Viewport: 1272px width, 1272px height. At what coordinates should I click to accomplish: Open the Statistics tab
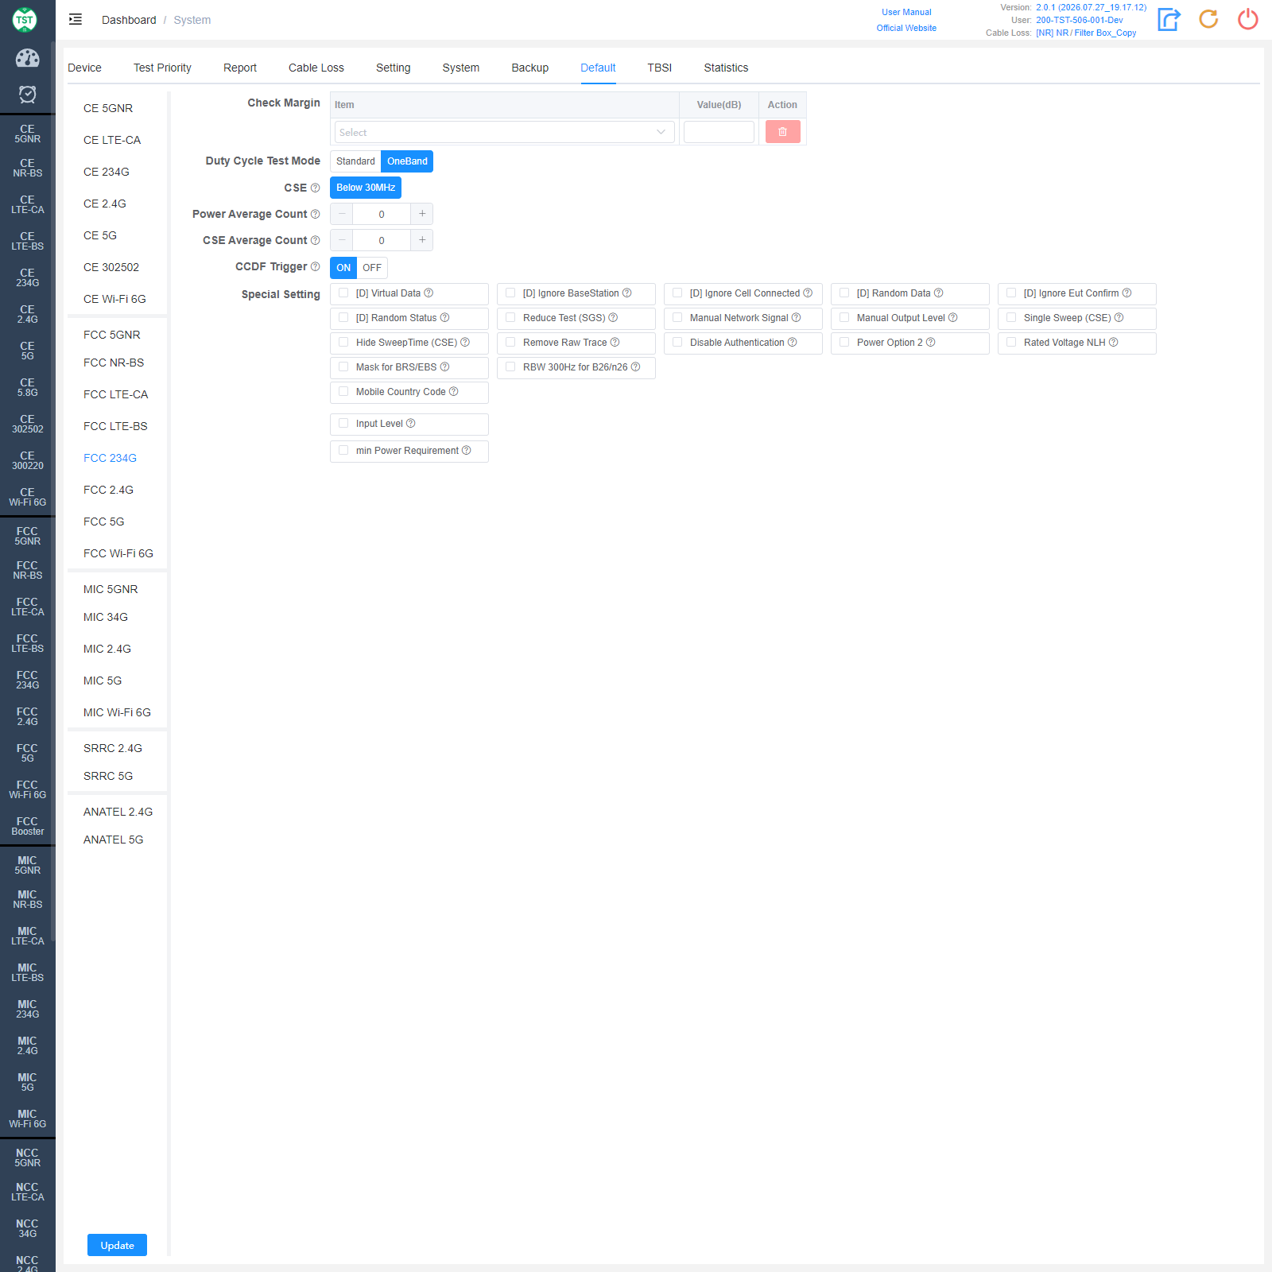[x=726, y=68]
